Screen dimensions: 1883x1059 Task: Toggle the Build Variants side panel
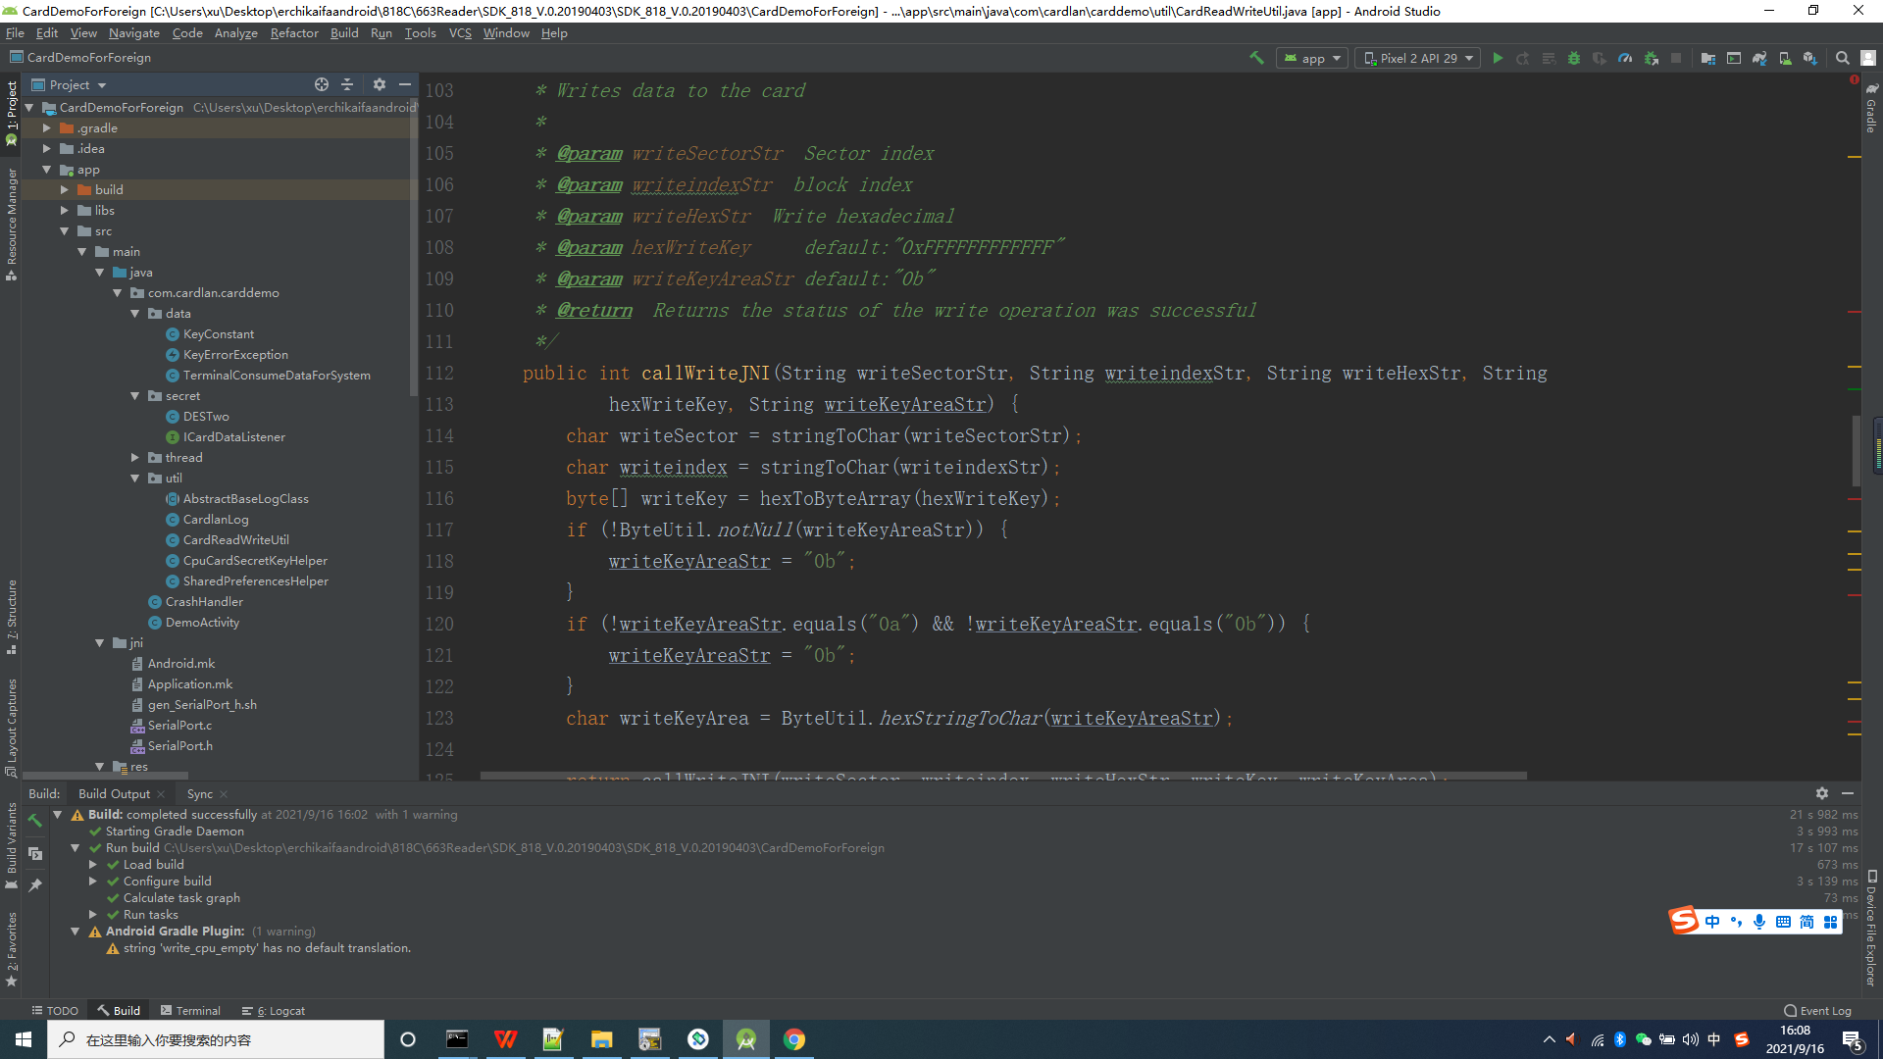click(x=12, y=845)
